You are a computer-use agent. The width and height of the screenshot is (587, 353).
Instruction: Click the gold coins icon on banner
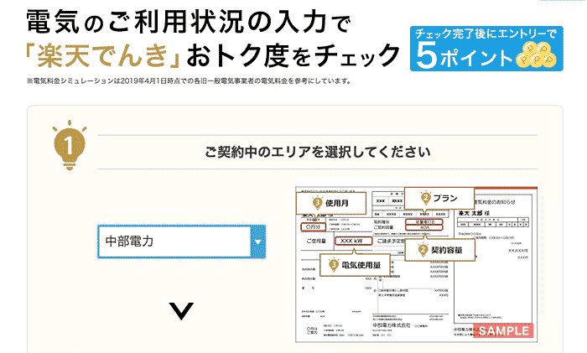(x=537, y=55)
